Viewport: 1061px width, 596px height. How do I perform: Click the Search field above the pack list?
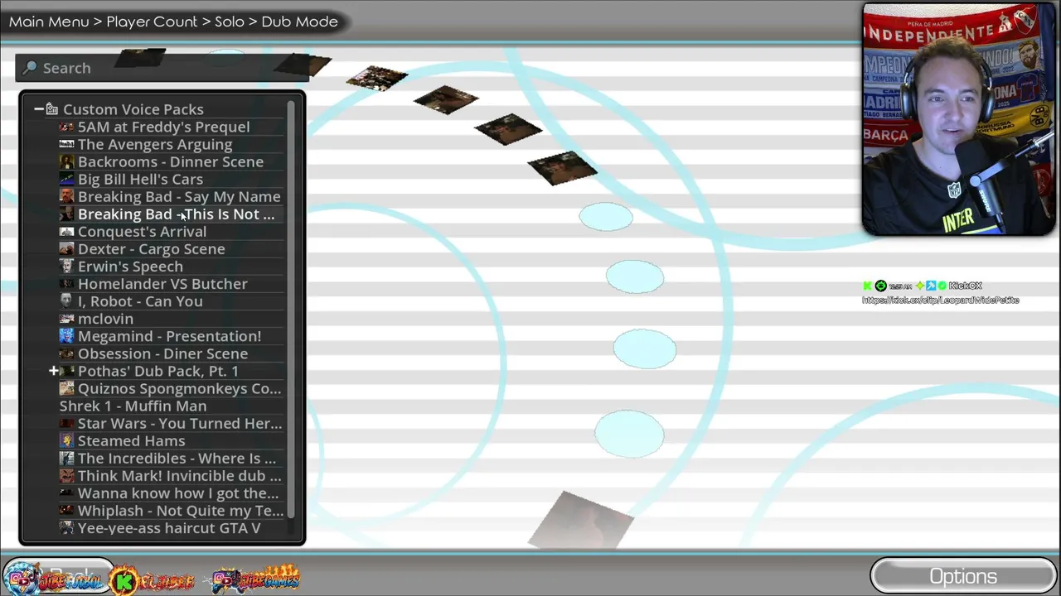[x=162, y=68]
